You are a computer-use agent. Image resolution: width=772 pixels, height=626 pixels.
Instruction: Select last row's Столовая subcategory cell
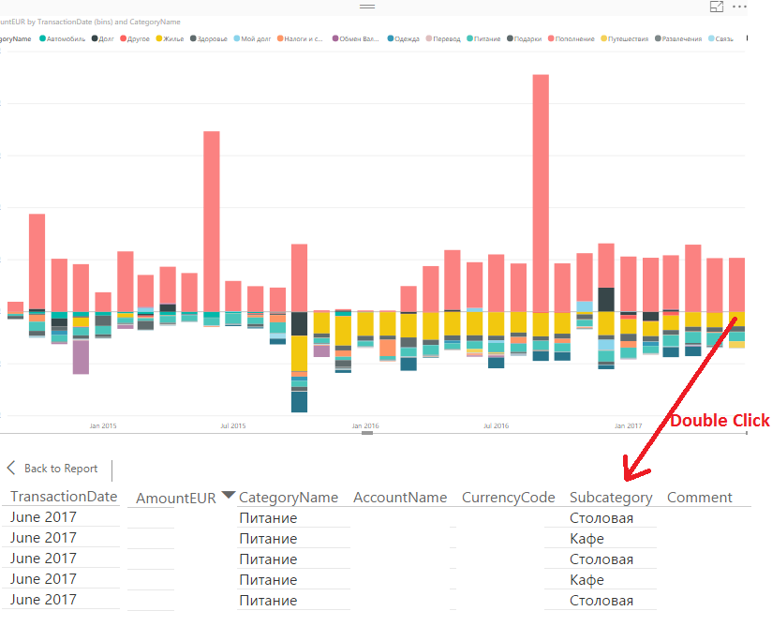601,601
